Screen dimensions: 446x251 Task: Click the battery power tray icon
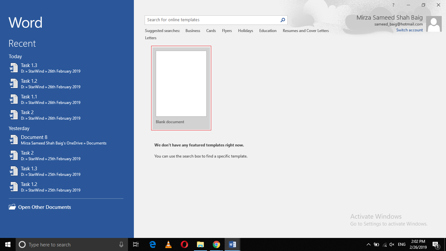(x=376, y=244)
